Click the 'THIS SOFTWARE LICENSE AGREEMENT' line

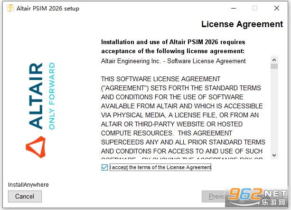point(161,79)
